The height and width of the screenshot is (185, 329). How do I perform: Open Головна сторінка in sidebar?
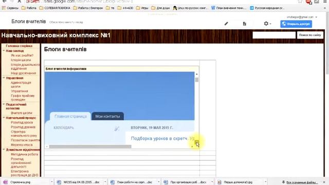(19, 46)
